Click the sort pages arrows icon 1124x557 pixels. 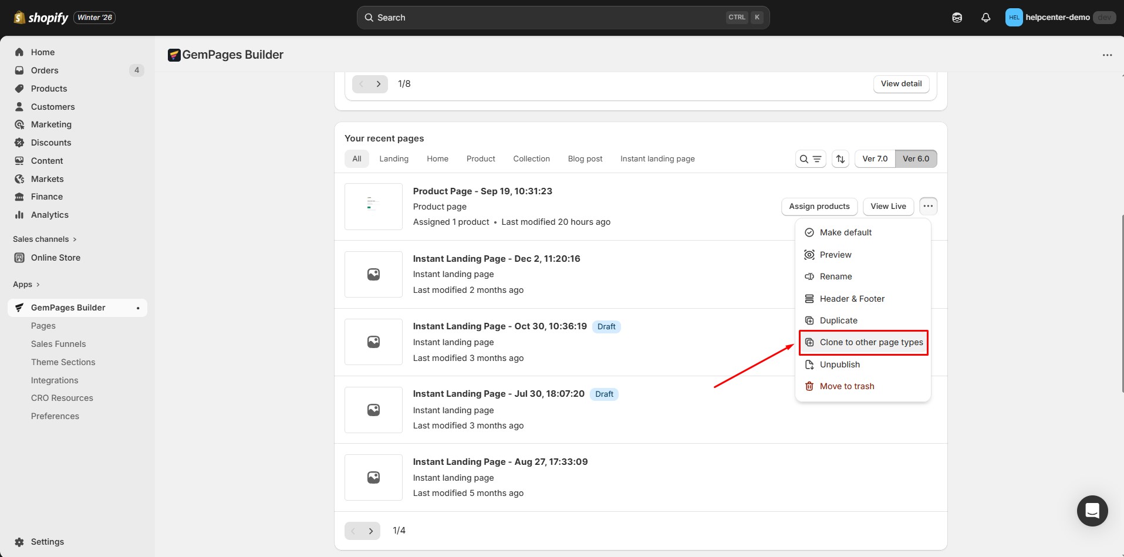tap(840, 159)
